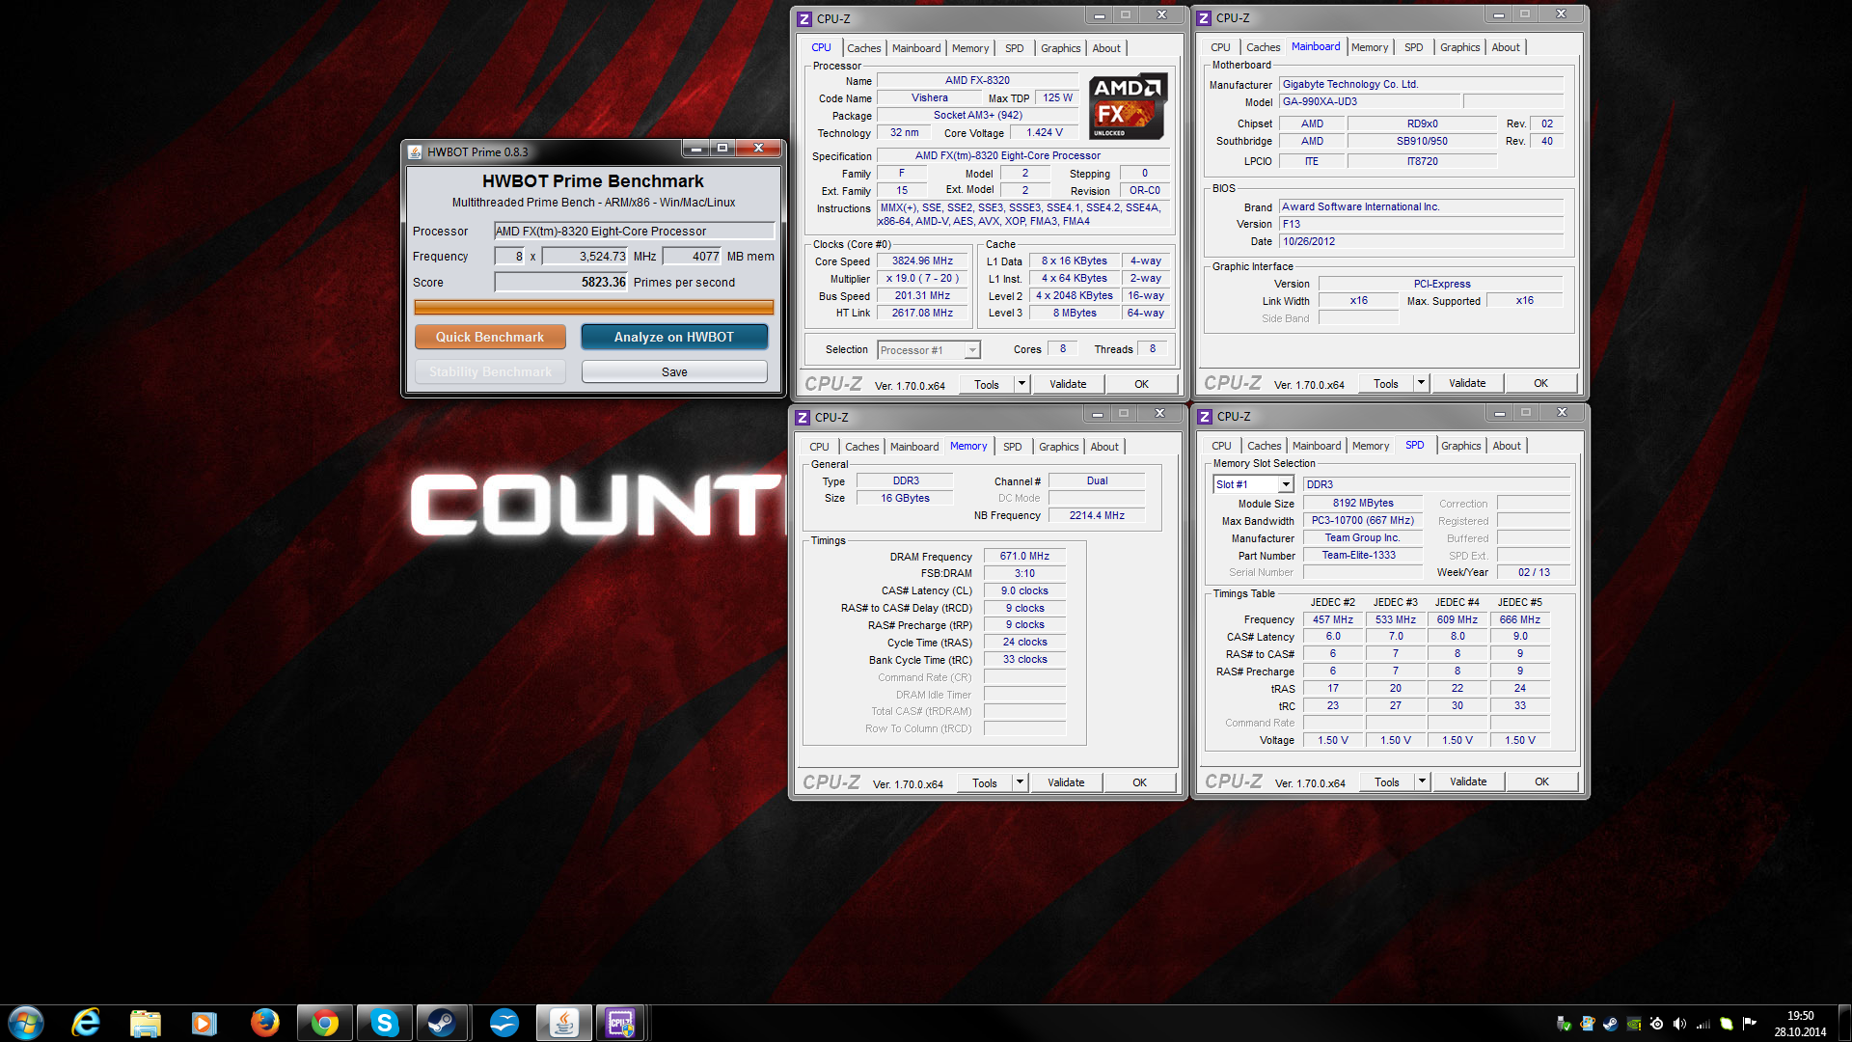The height and width of the screenshot is (1042, 1852).
Task: Open Internet Explorer from the taskbar
Action: pyautogui.click(x=86, y=1023)
